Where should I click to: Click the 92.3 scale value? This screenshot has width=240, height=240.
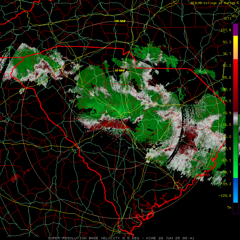[227, 42]
